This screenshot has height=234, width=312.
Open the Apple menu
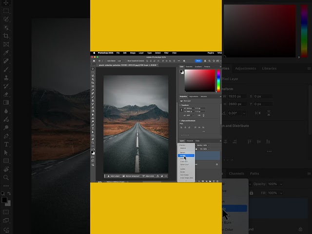click(94, 53)
